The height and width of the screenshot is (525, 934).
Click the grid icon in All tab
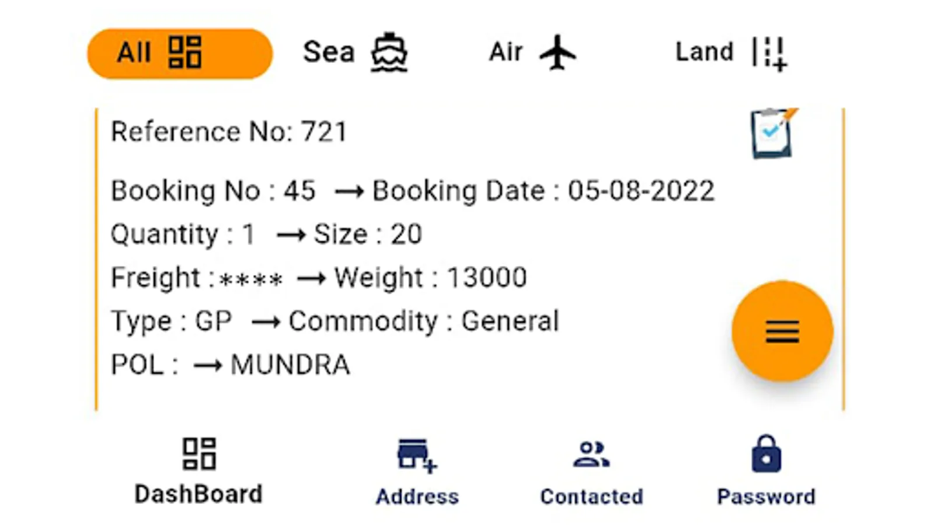185,52
